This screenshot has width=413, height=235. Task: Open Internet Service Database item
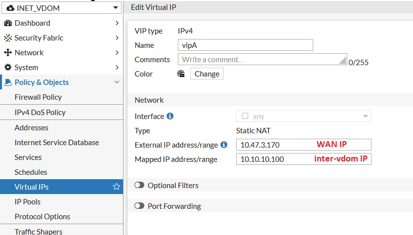[61, 142]
